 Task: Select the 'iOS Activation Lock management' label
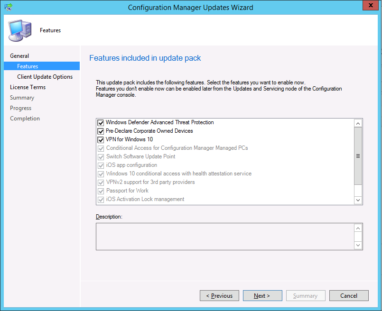point(145,199)
